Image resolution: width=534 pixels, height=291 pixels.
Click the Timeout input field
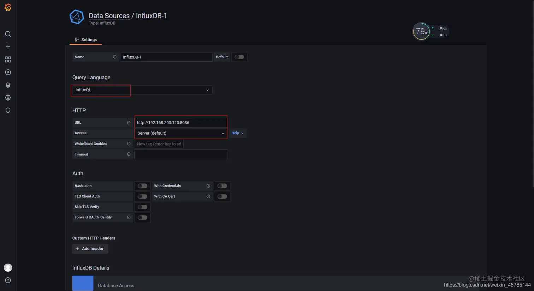tap(181, 154)
